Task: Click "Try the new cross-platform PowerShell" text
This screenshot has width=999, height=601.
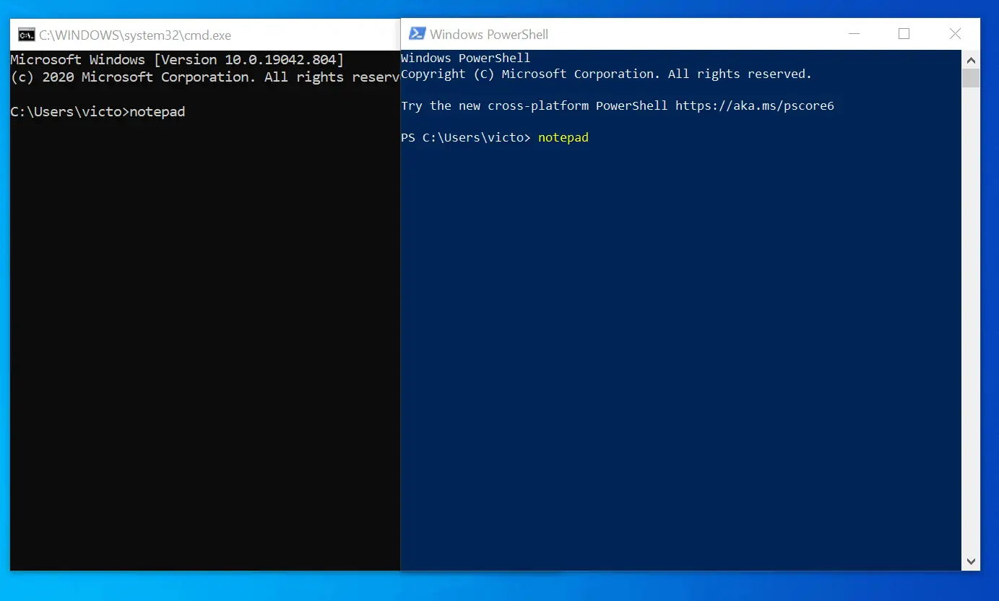Action: click(535, 106)
